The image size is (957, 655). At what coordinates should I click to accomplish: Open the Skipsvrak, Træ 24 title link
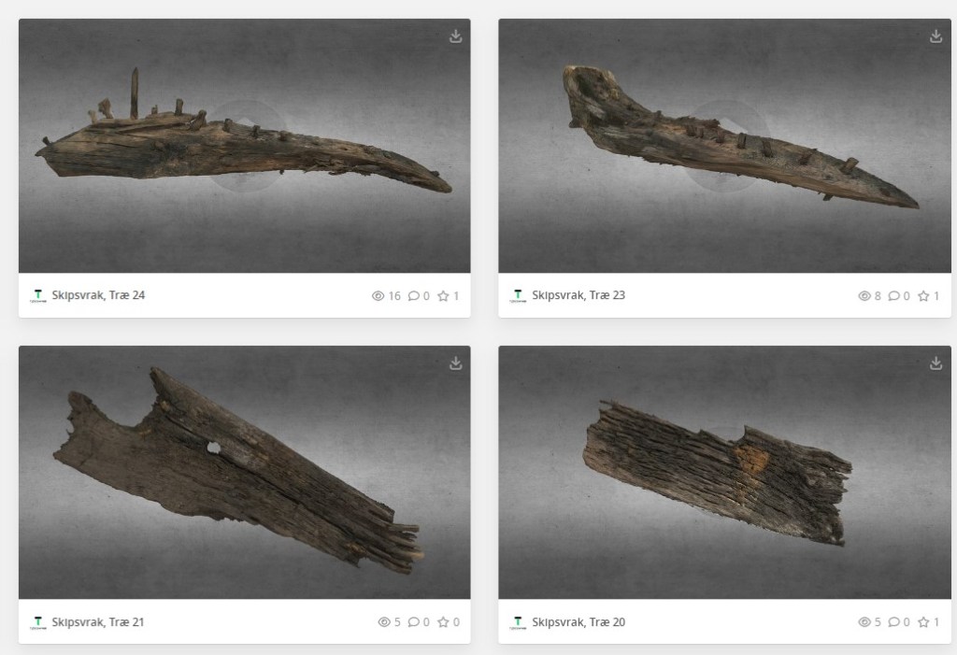(98, 295)
